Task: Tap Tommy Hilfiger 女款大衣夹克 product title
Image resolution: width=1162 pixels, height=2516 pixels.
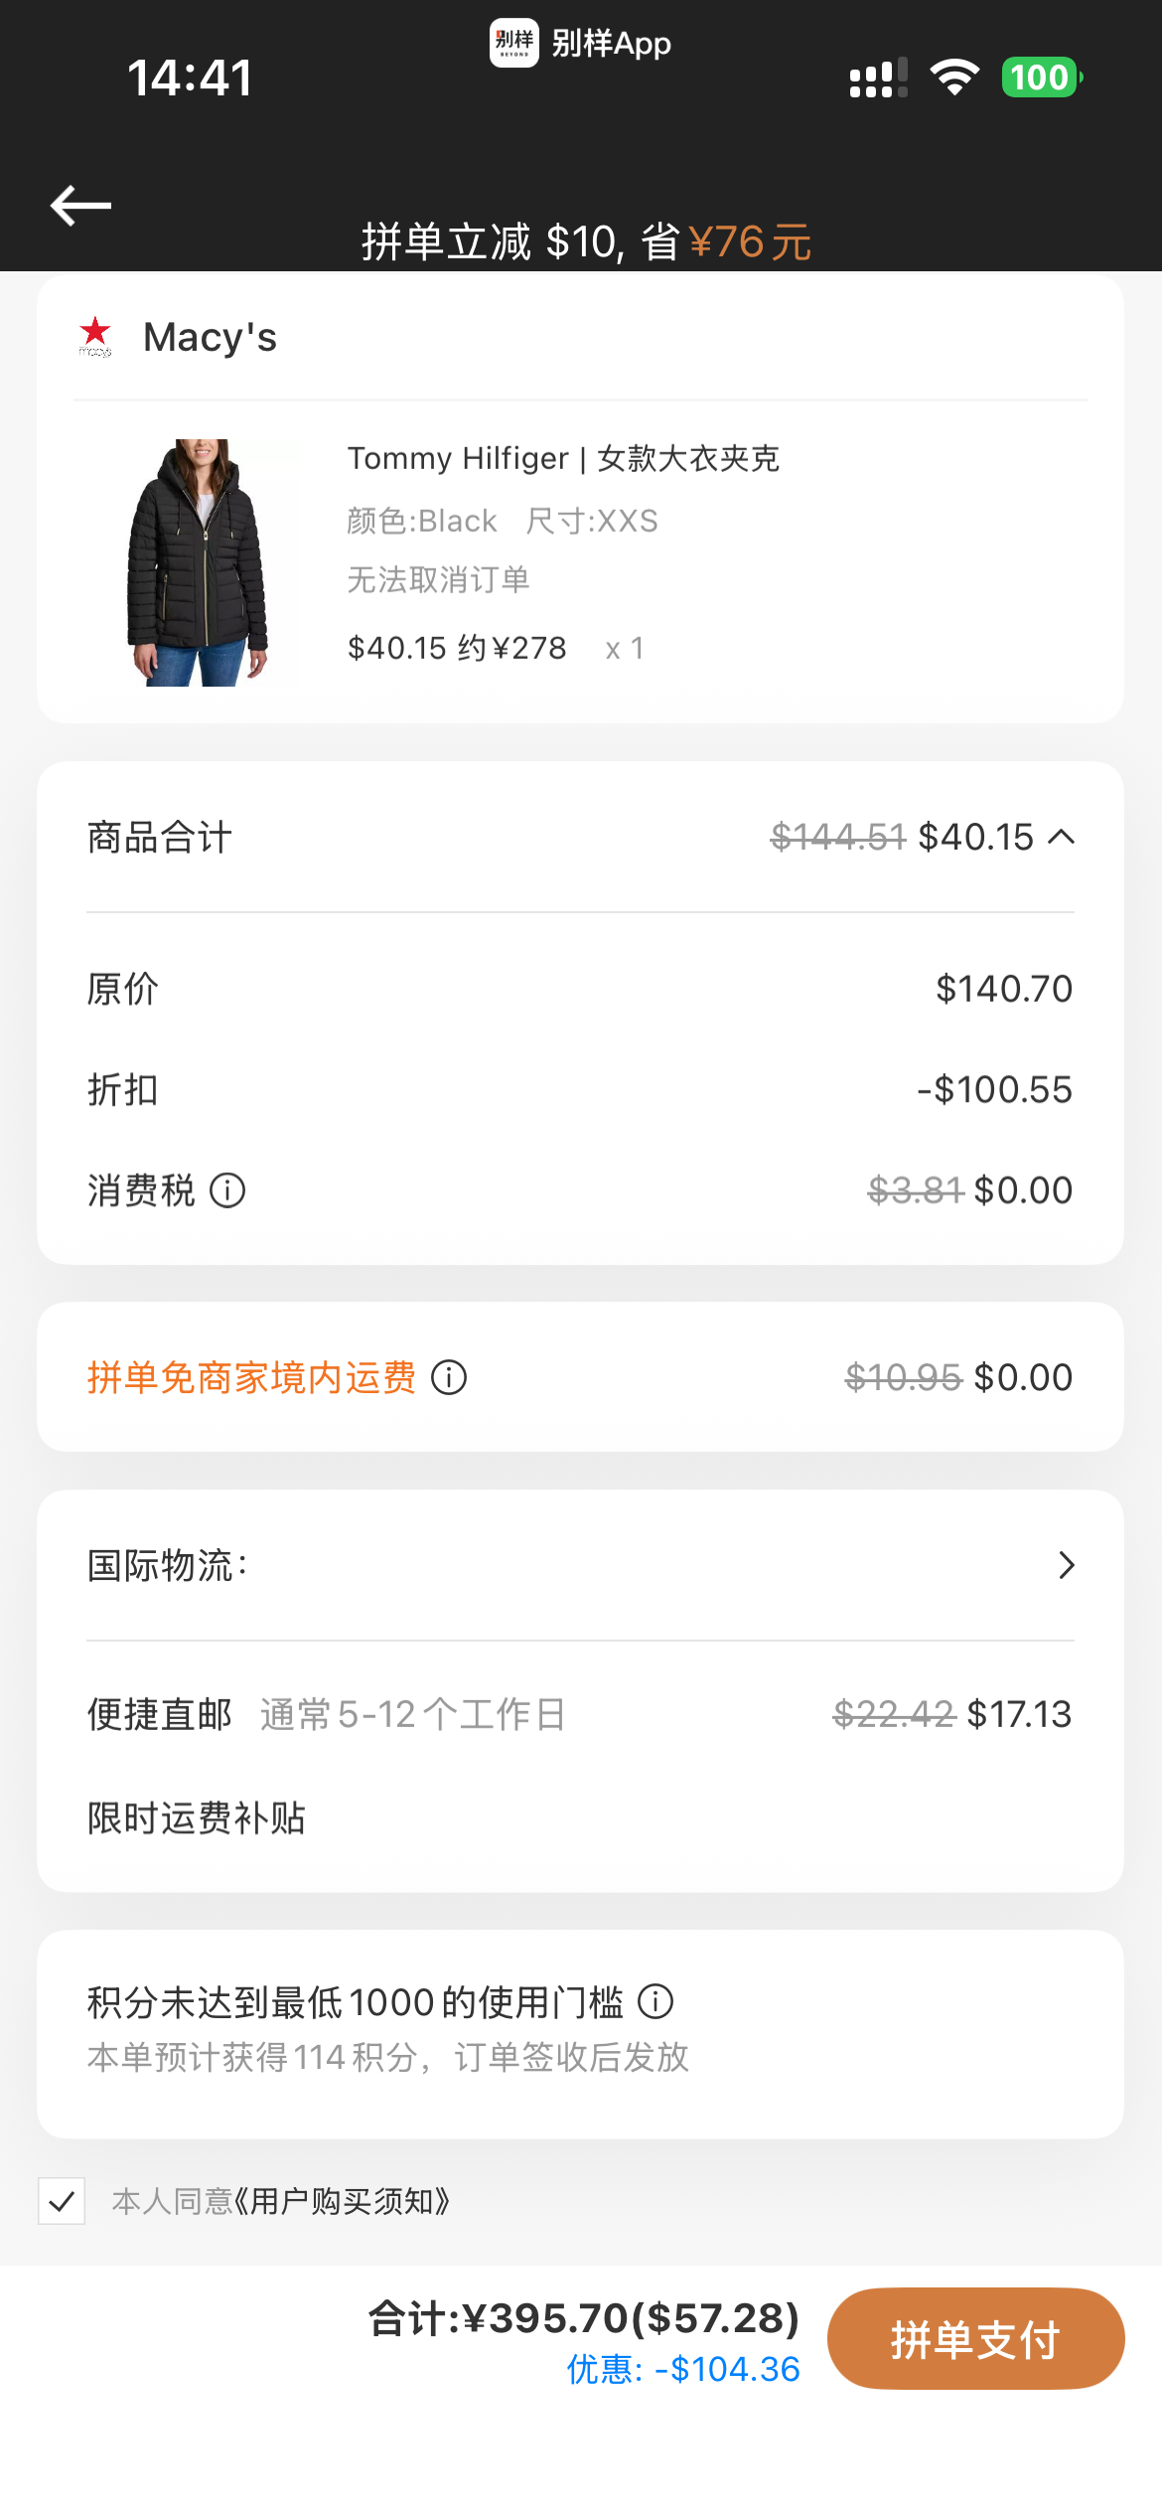Action: point(563,459)
